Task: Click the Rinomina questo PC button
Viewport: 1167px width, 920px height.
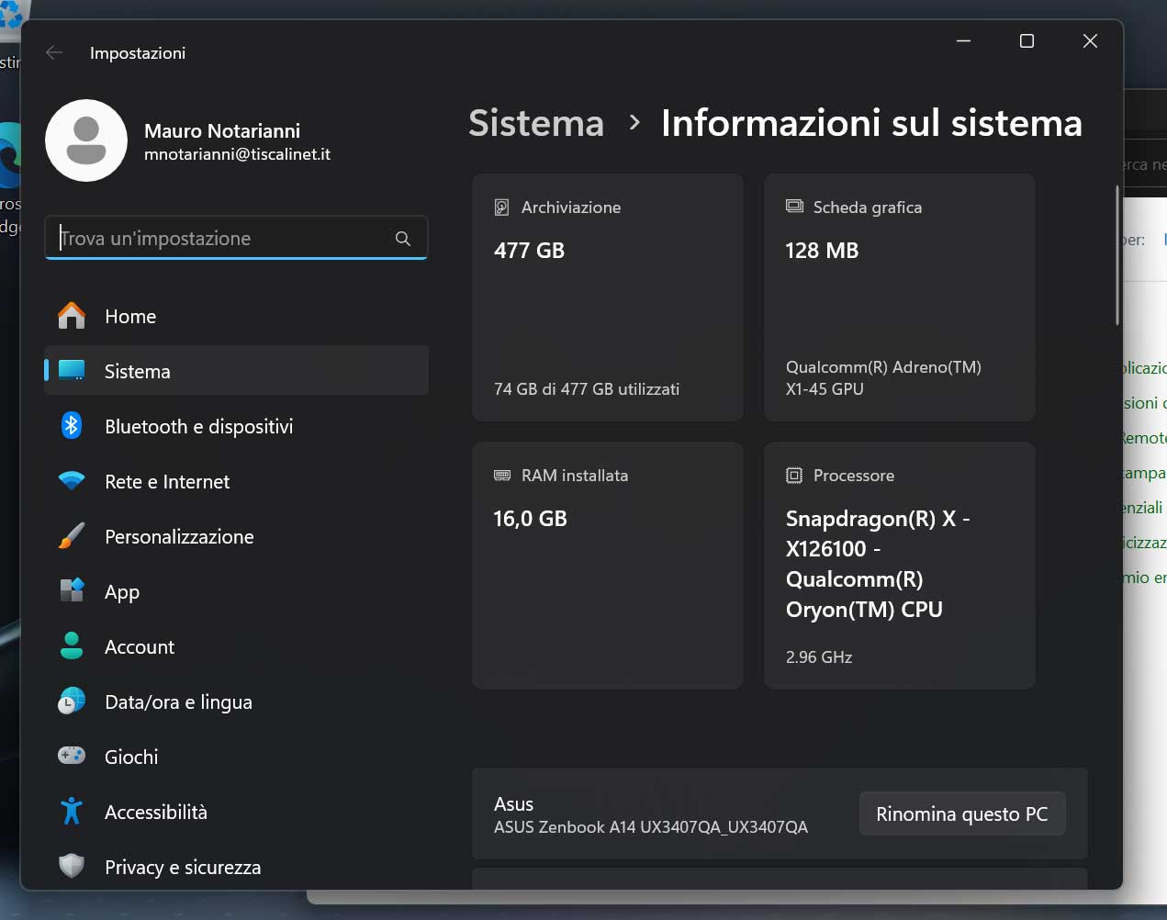Action: click(x=961, y=814)
